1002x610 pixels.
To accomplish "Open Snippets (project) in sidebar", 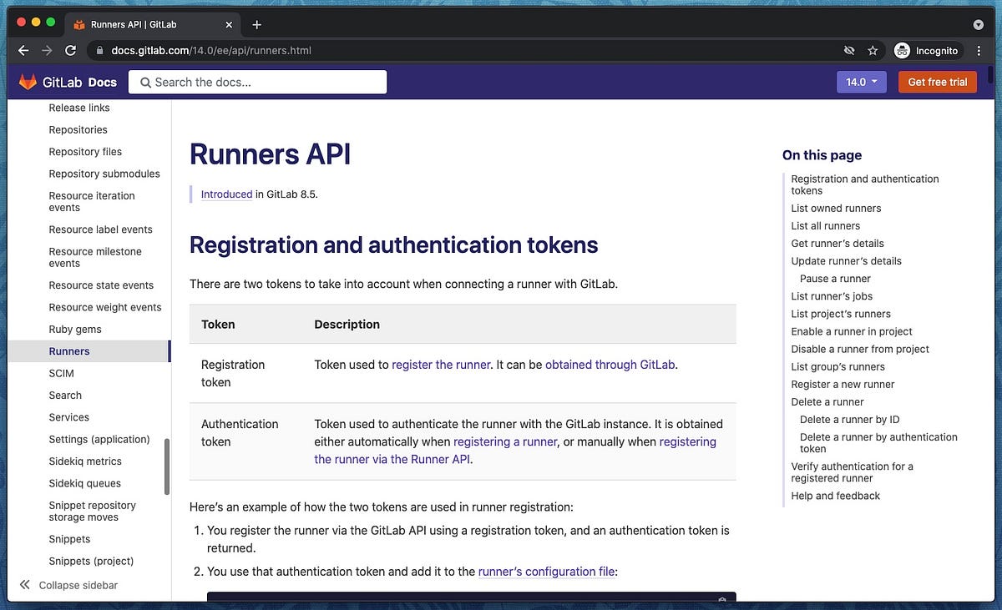I will [x=91, y=561].
